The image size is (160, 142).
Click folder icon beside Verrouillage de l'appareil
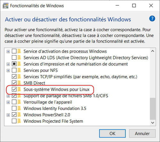pos(19,102)
